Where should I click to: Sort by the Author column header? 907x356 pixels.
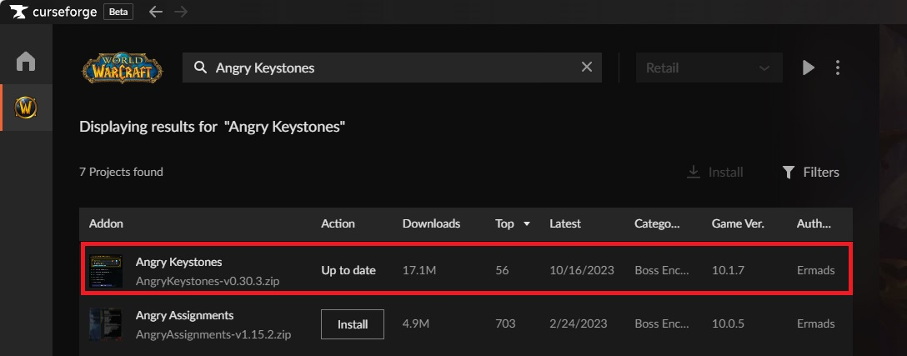(814, 223)
